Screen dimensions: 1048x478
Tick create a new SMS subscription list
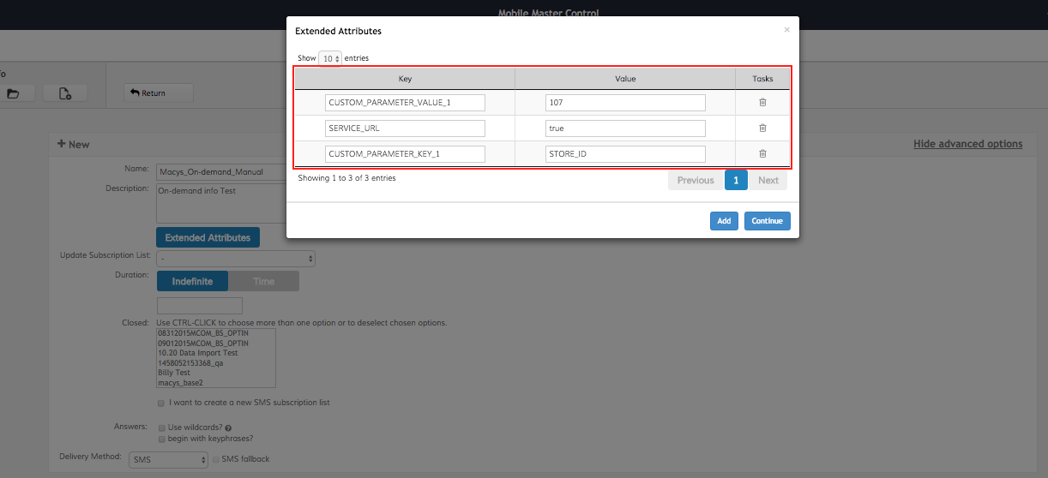pyautogui.click(x=161, y=403)
